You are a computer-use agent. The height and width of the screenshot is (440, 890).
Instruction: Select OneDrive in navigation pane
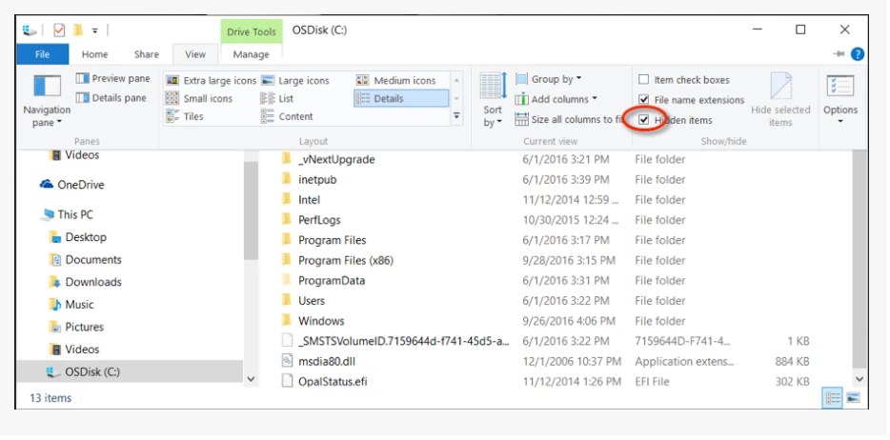pyautogui.click(x=81, y=184)
